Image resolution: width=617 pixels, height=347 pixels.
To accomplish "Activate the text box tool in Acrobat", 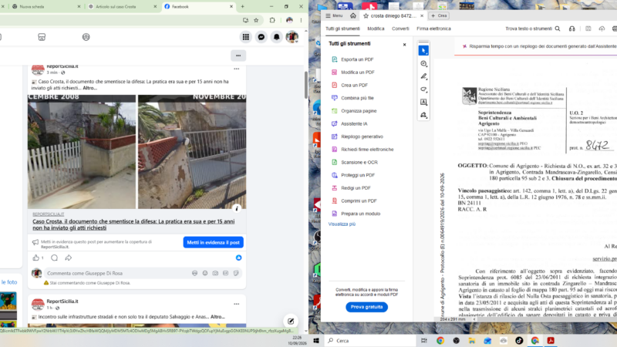I will pos(423,103).
